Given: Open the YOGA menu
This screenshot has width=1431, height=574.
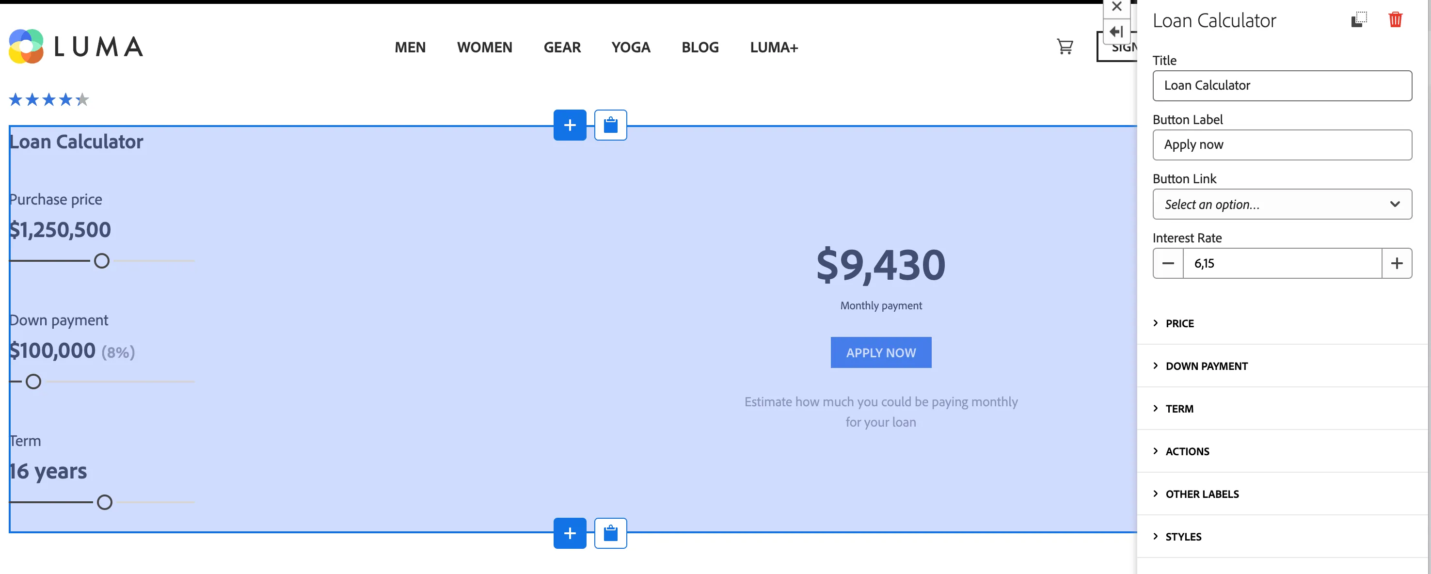Looking at the screenshot, I should 631,47.
